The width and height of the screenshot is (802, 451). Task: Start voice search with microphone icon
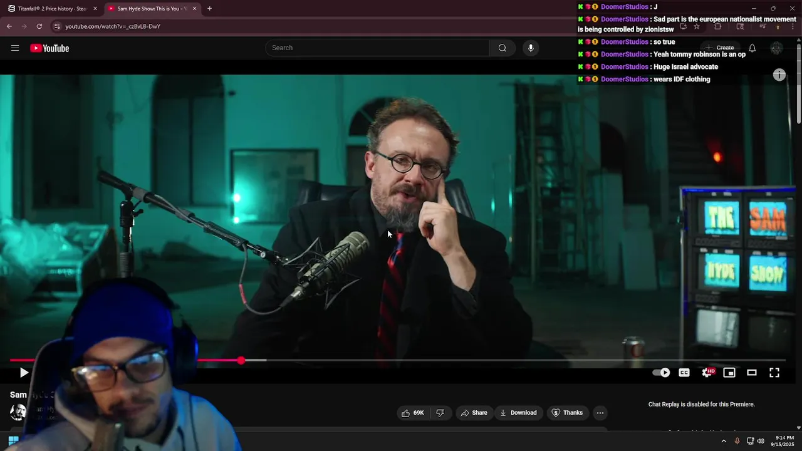coord(531,48)
